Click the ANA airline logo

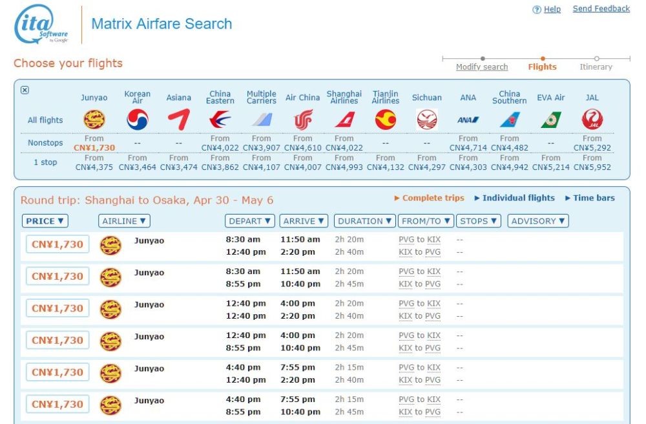[468, 120]
